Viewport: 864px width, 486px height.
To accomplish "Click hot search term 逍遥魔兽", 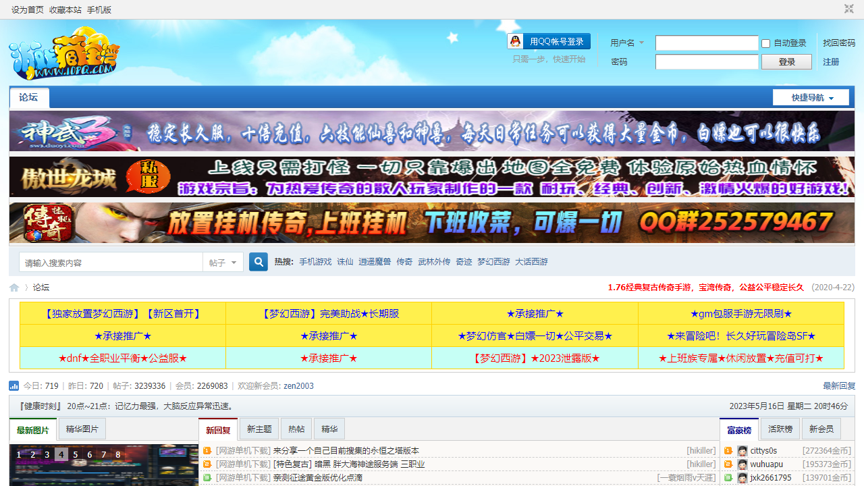I will 375,262.
